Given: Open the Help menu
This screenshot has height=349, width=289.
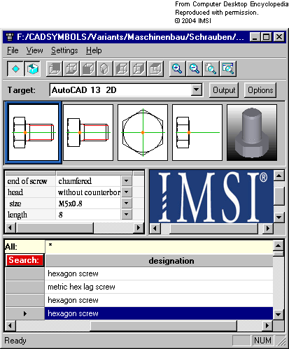Looking at the screenshot, I should click(94, 50).
